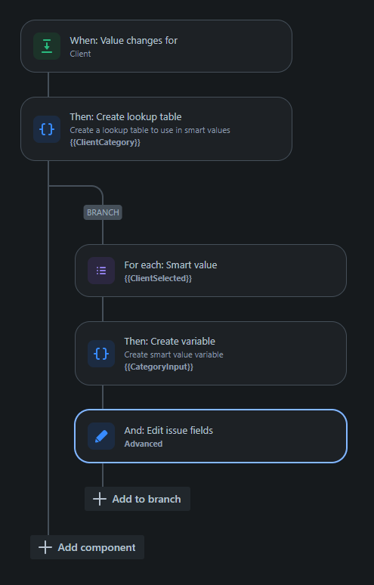Image resolution: width=374 pixels, height=585 pixels.
Task: Open the And: Edit issue fields action
Action: [x=211, y=436]
